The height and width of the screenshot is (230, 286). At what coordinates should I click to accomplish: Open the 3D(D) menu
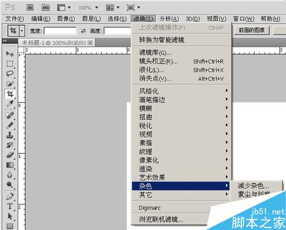[x=193, y=19]
